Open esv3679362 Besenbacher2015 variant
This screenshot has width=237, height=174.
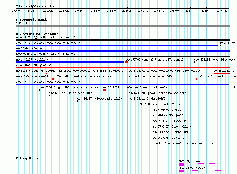[x=68, y=71]
